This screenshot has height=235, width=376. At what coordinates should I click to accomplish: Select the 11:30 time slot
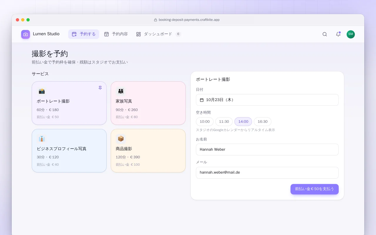pos(224,122)
